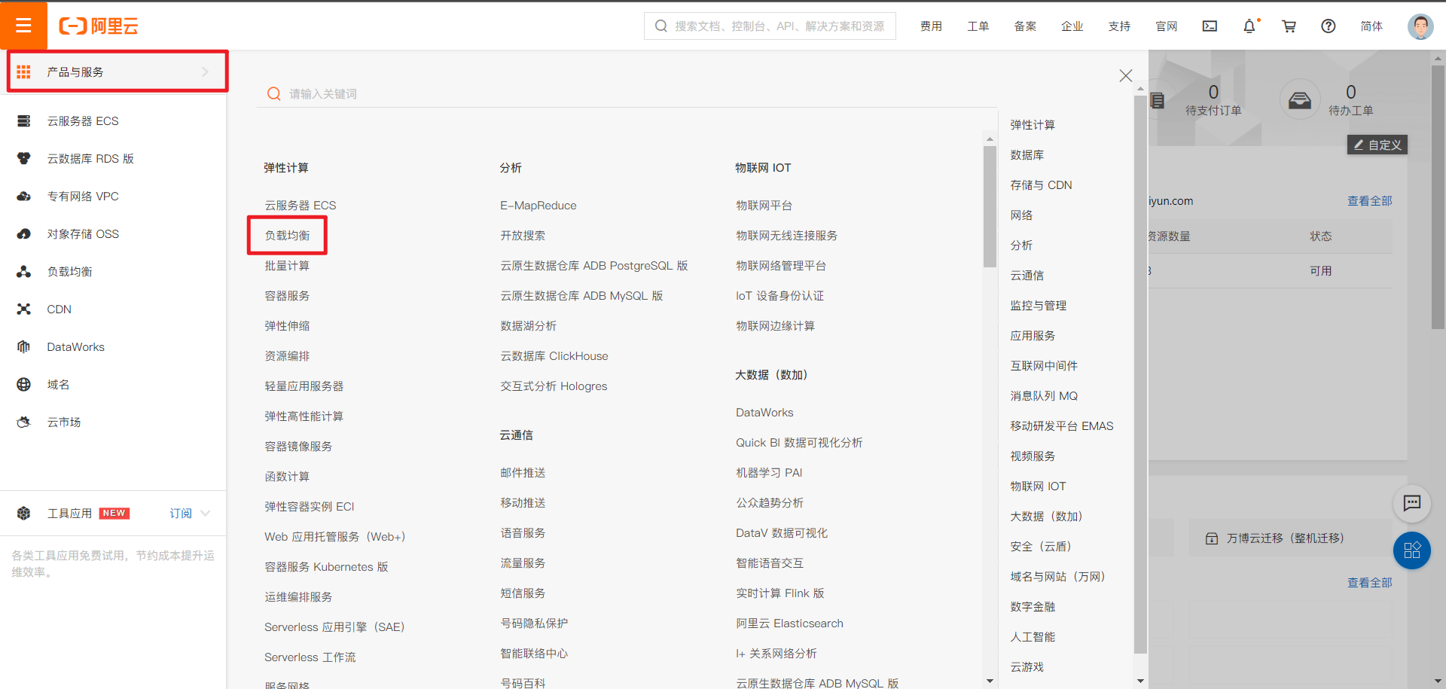1446x689 pixels.
Task: Click the 云数据库 RDS 版 sidebar icon
Action: point(24,159)
